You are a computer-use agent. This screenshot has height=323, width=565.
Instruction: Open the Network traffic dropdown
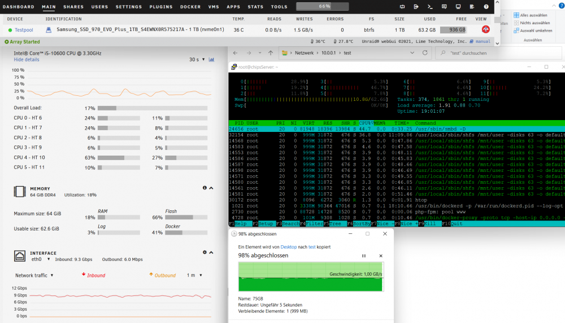(34, 275)
